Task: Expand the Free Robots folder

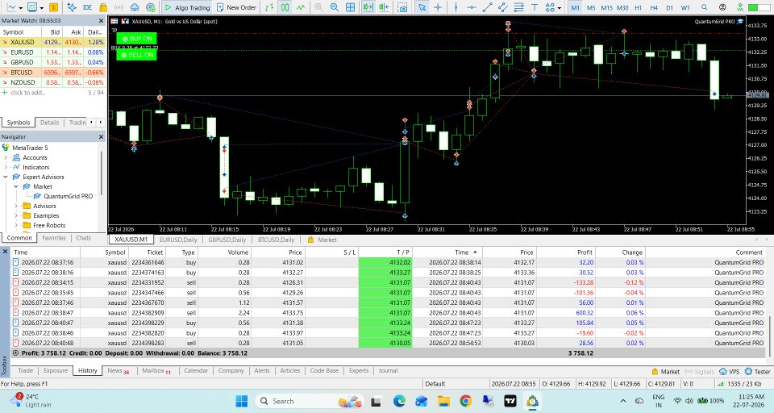Action: 16,225
